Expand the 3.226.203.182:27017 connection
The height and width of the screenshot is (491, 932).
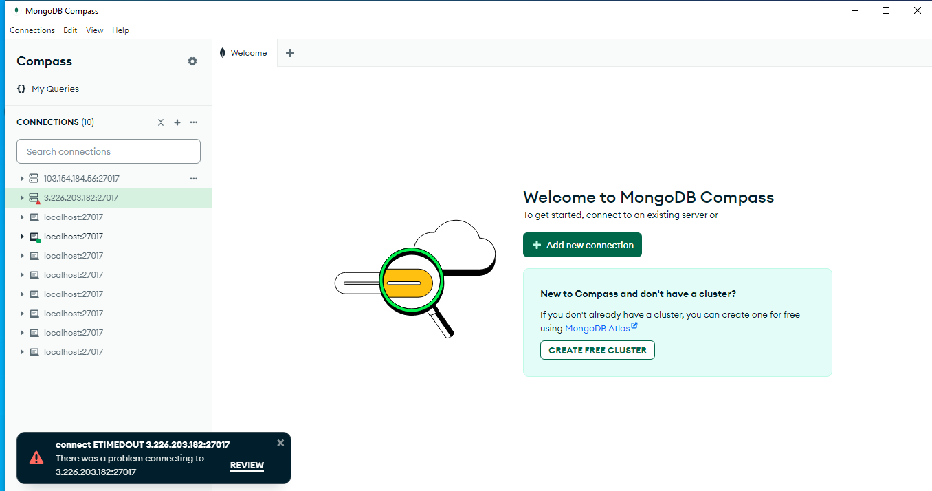[x=22, y=198]
